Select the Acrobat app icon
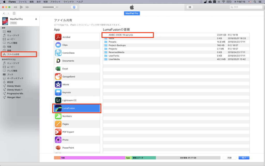 pos(58,37)
